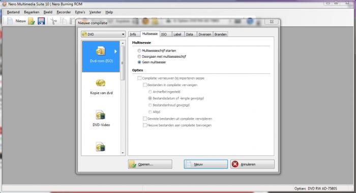The width and height of the screenshot is (356, 193).
Task: Select the DVD-Video compilation type
Action: [101, 119]
